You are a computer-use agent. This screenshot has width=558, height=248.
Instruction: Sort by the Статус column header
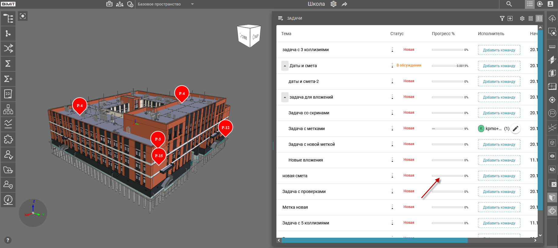(x=397, y=34)
